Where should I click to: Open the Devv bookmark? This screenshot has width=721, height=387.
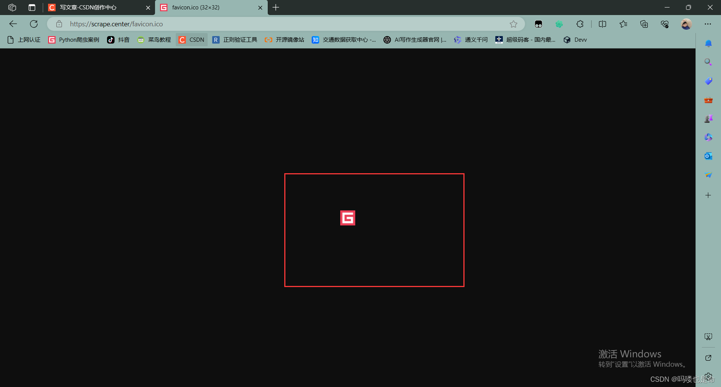pyautogui.click(x=575, y=40)
